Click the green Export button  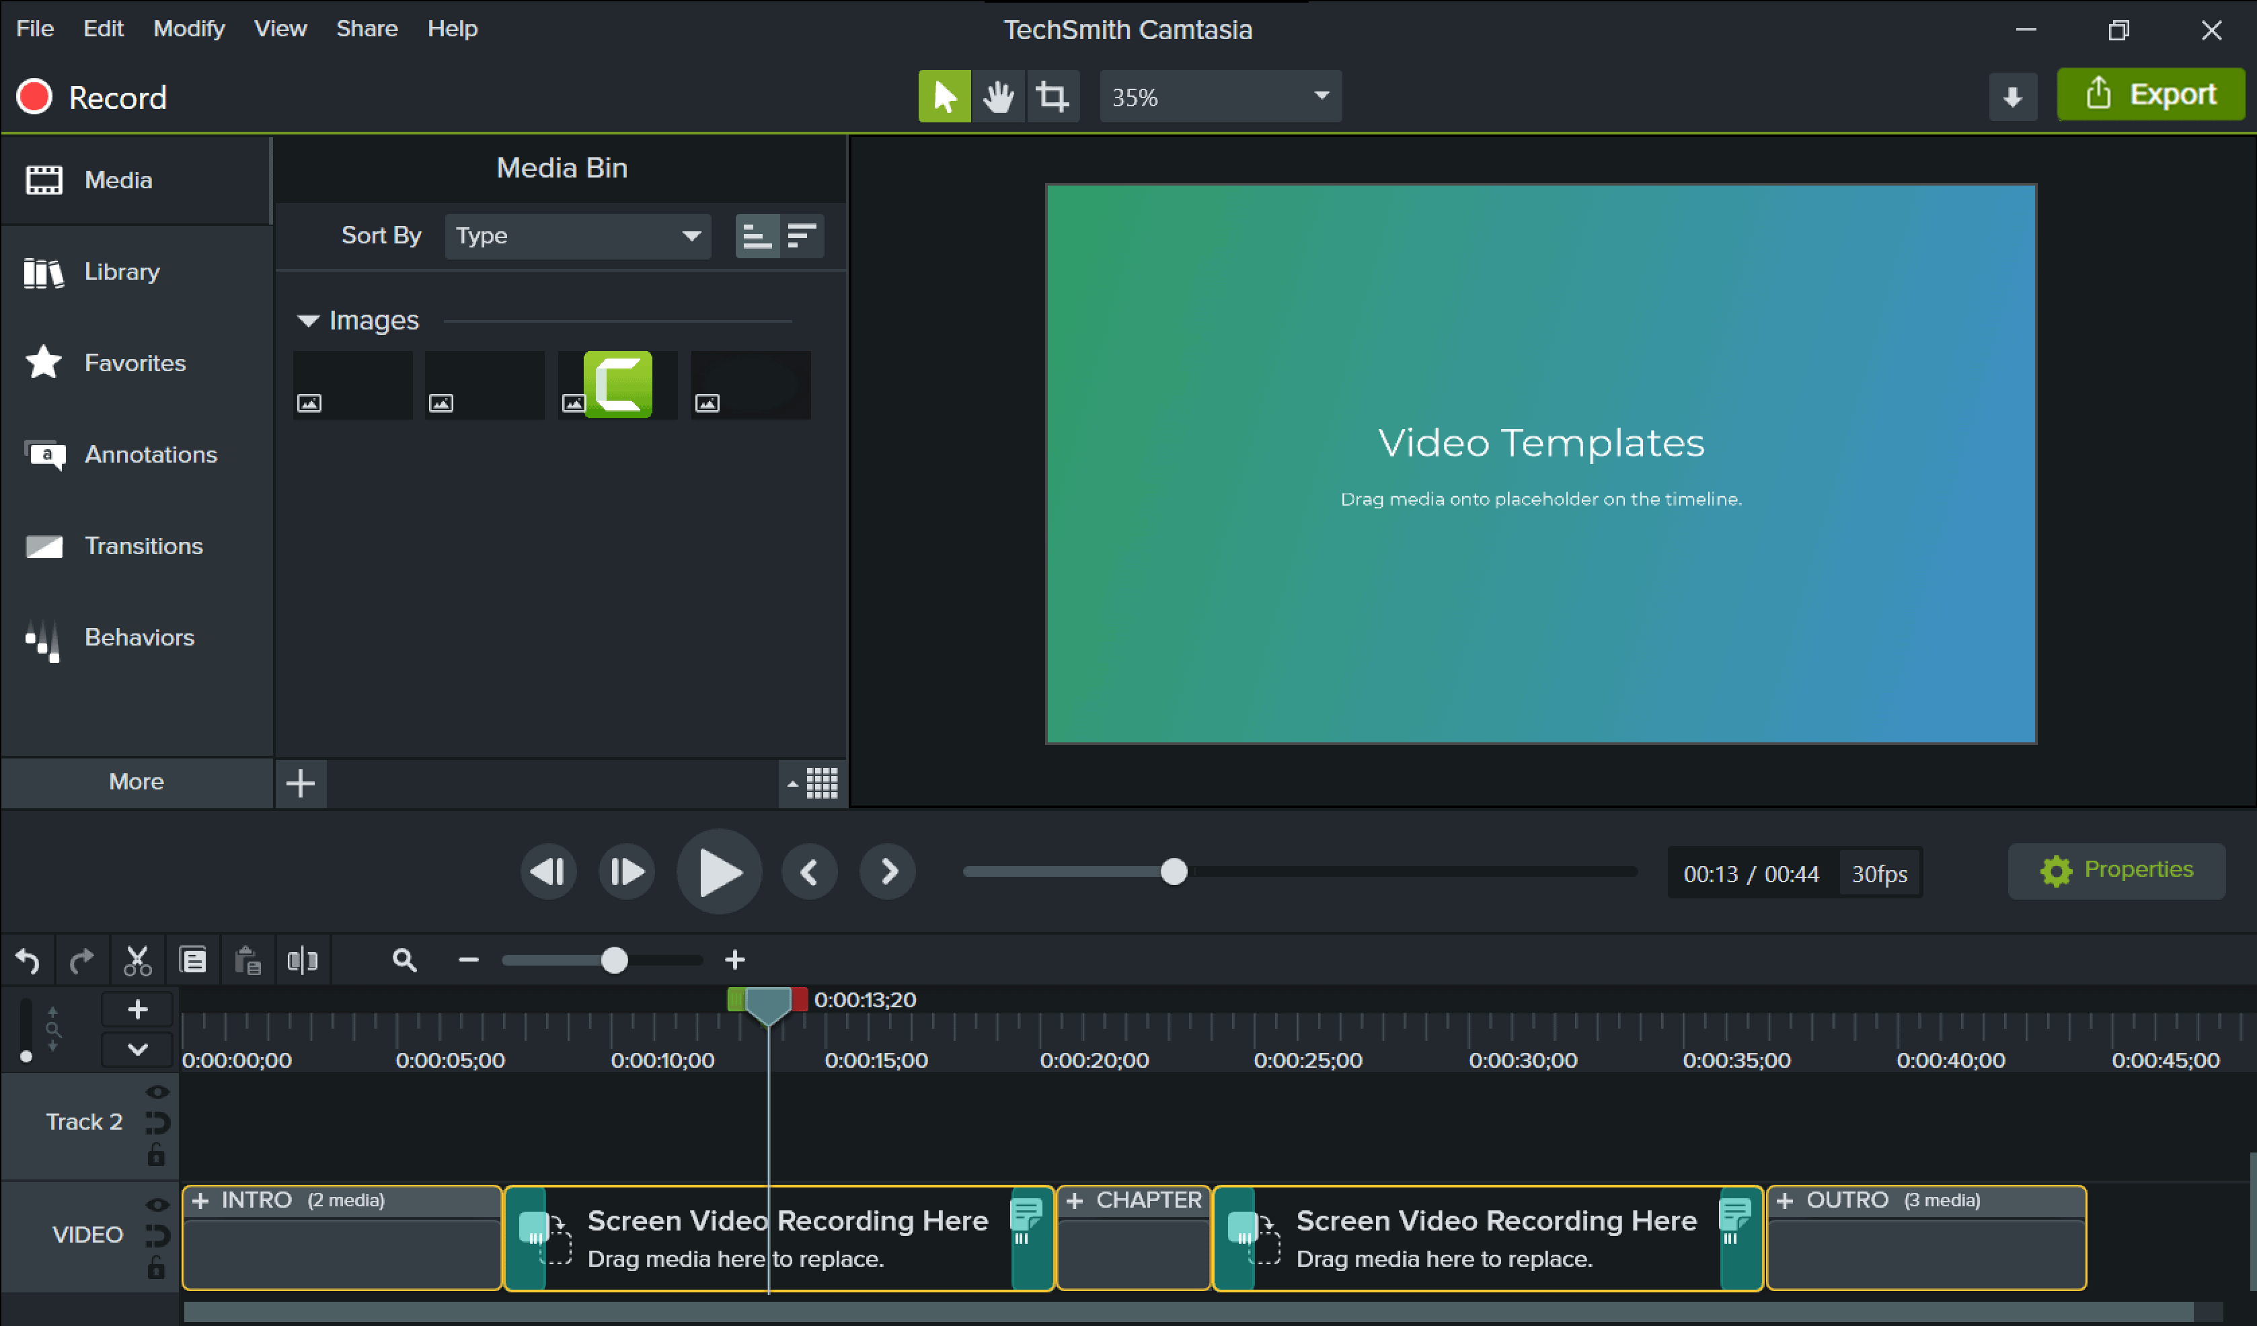(2151, 94)
